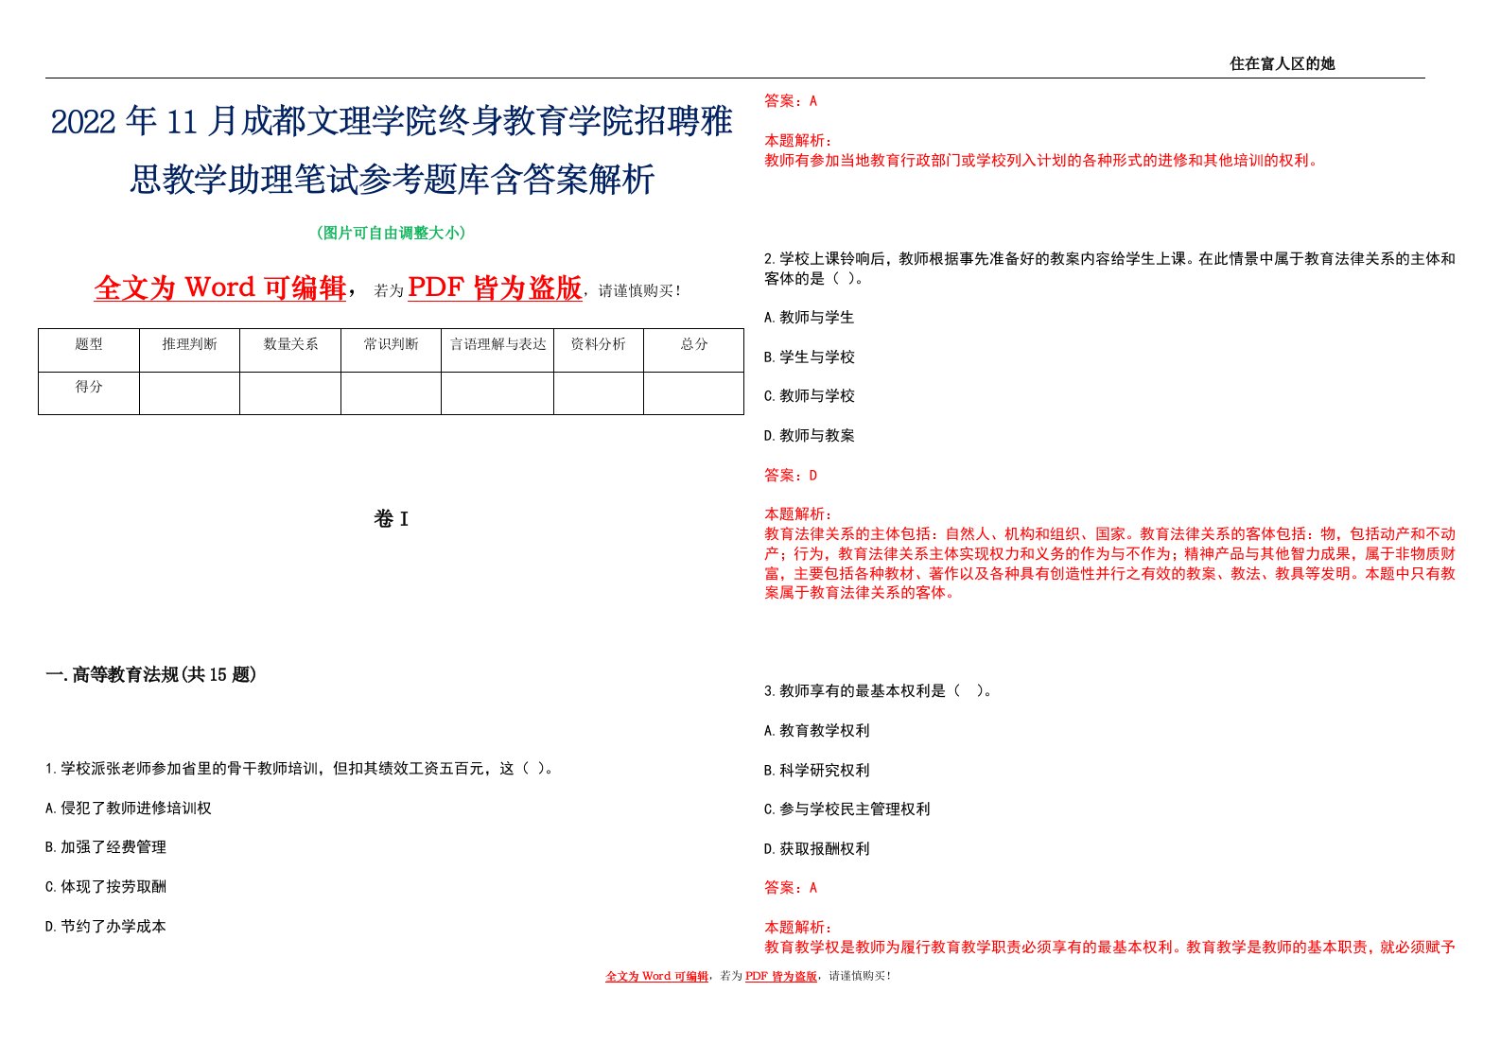Click the title's second line 思教学助理笔试参考题库含答案解析
Image resolution: width=1501 pixels, height=1061 pixels.
(392, 179)
